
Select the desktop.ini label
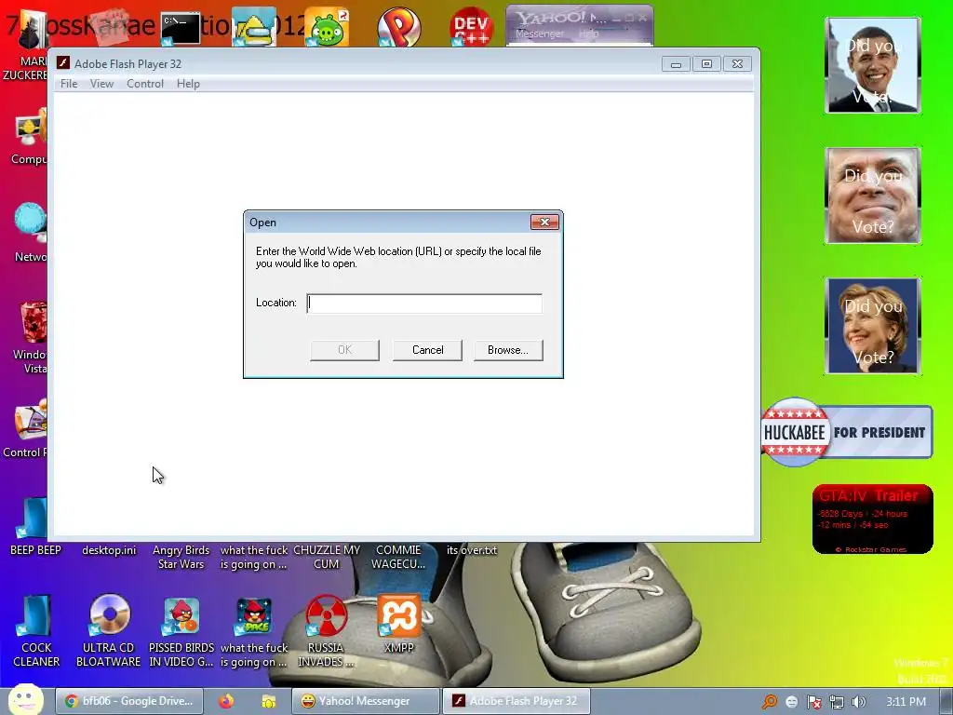click(110, 550)
